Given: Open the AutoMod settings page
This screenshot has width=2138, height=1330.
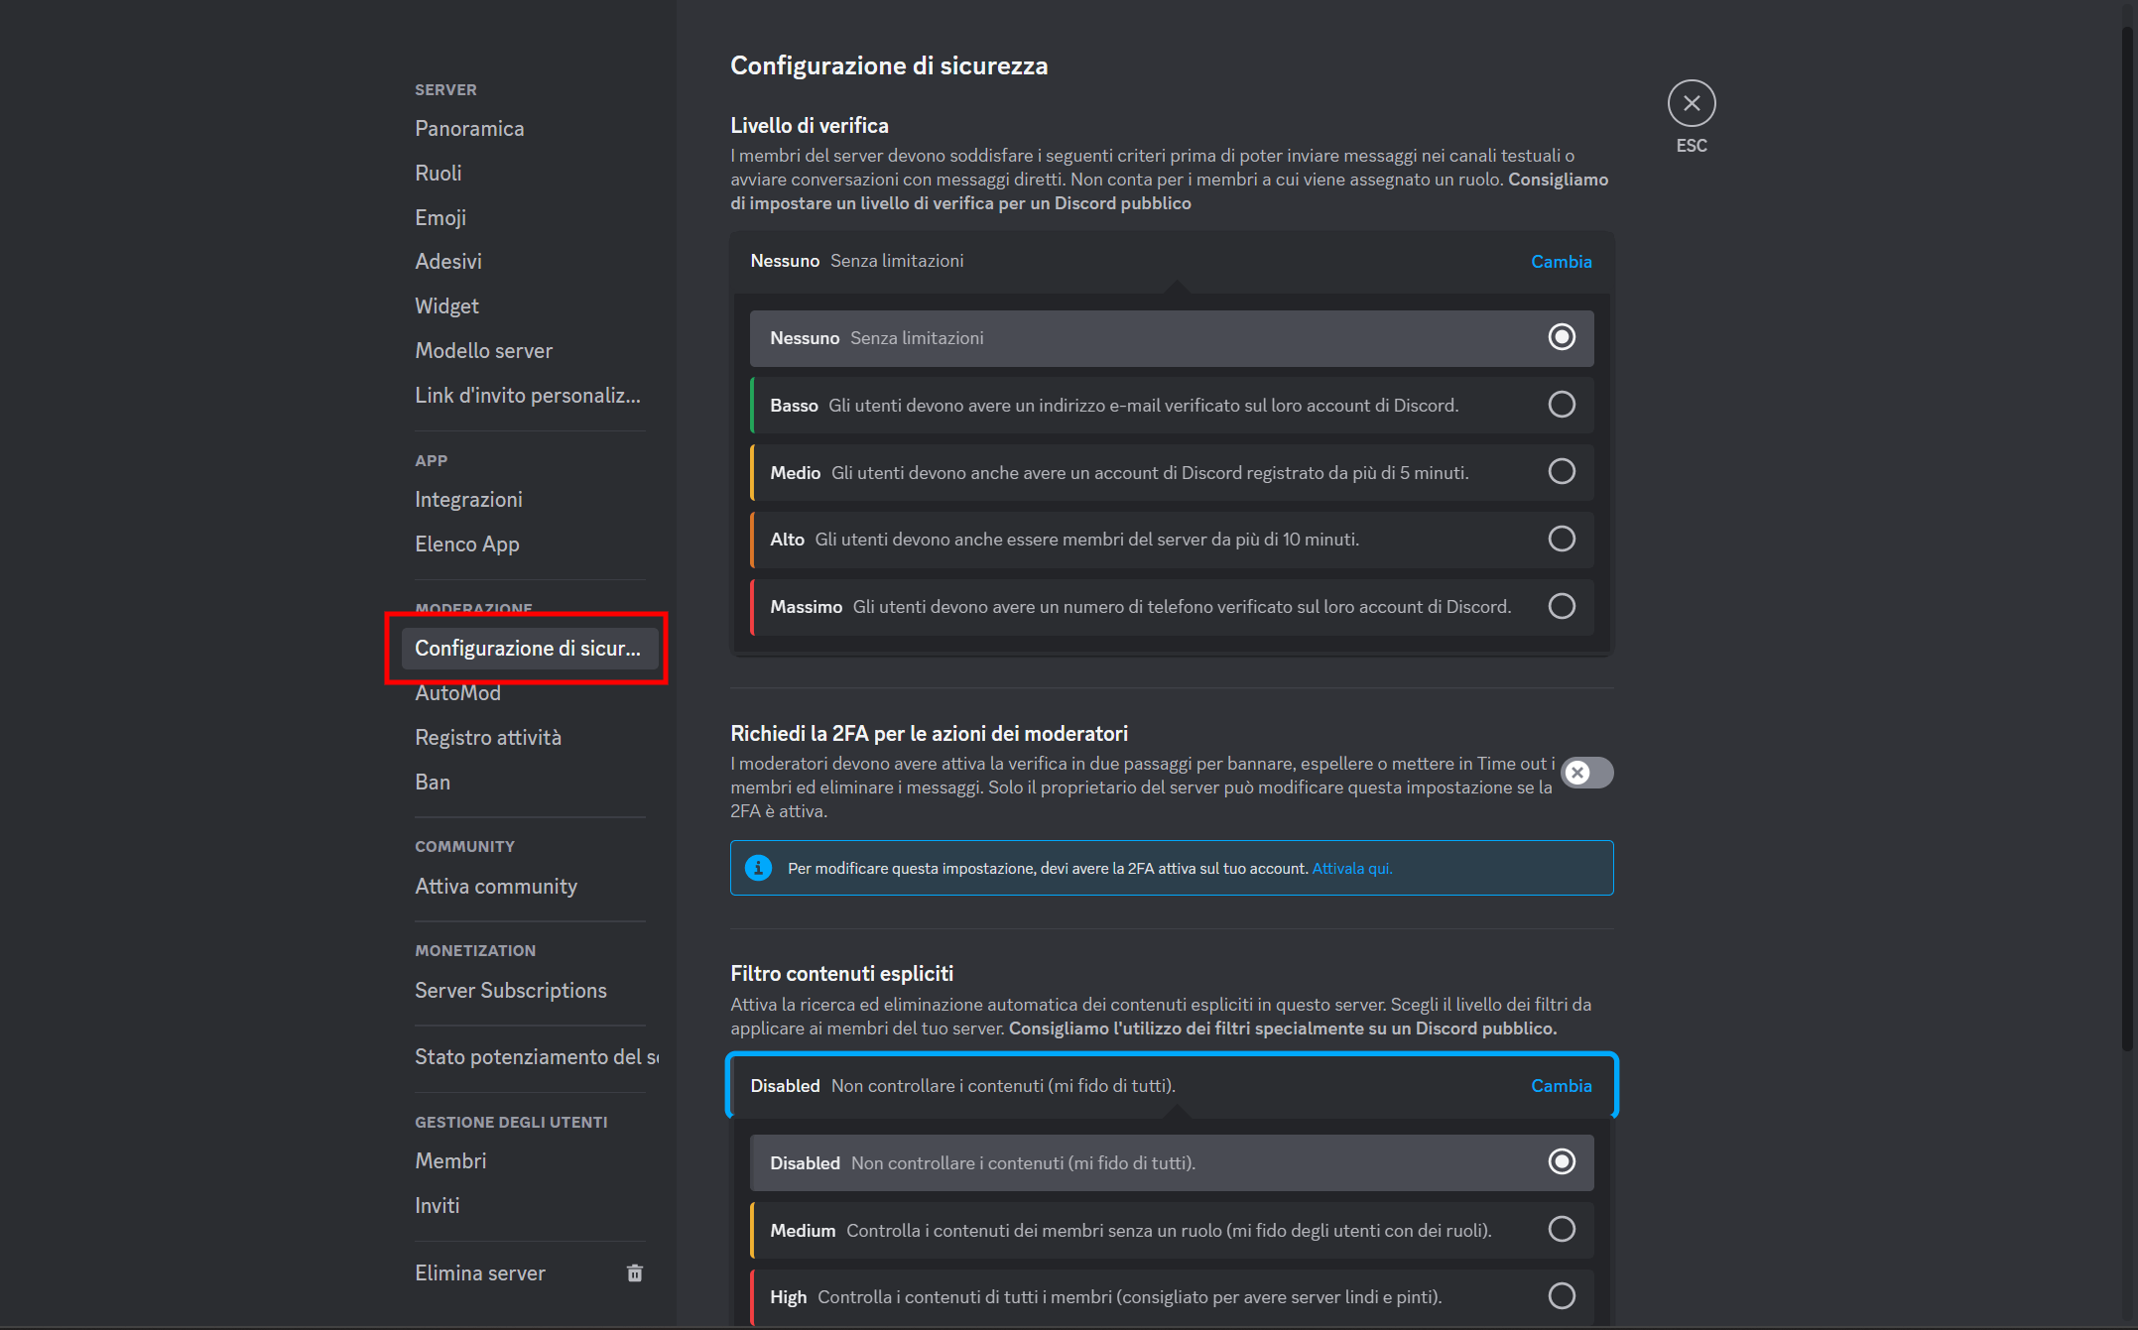Looking at the screenshot, I should [457, 692].
